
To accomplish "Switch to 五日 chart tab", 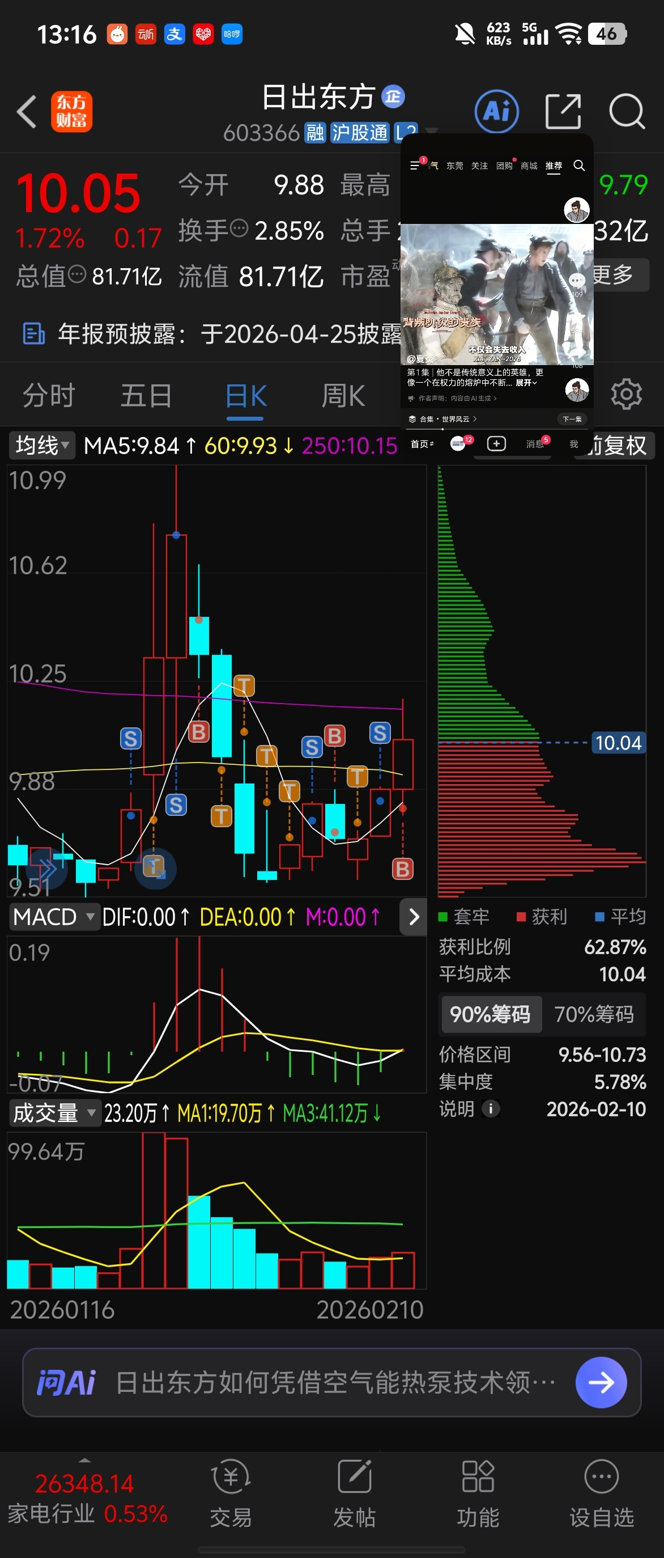I will pos(146,396).
